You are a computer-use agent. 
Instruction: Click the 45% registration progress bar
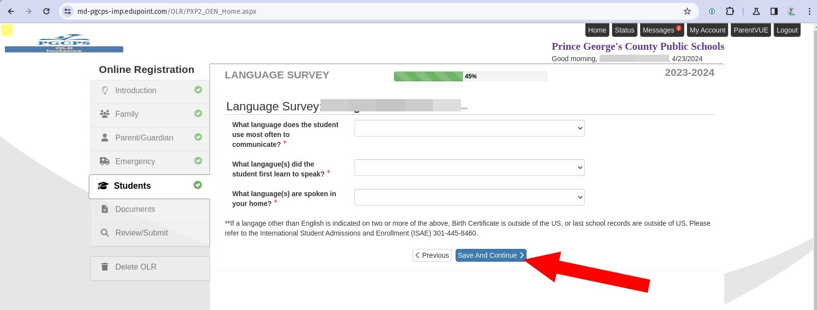coord(470,76)
